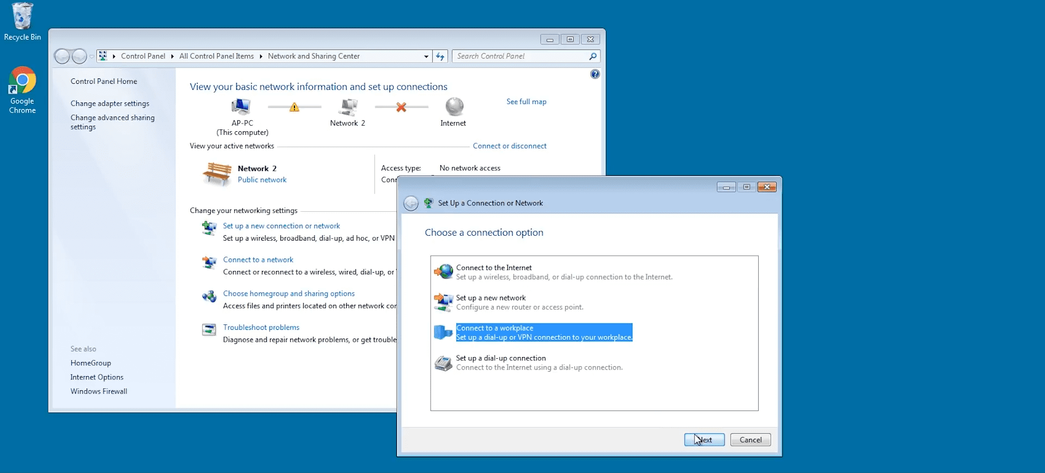The width and height of the screenshot is (1045, 473).
Task: Expand the arrow after Control Panel breadcrumb
Action: 172,56
